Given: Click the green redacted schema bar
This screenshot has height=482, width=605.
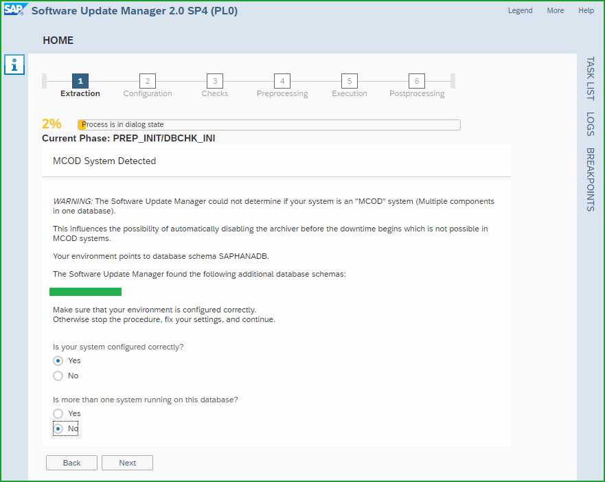Looking at the screenshot, I should point(85,292).
